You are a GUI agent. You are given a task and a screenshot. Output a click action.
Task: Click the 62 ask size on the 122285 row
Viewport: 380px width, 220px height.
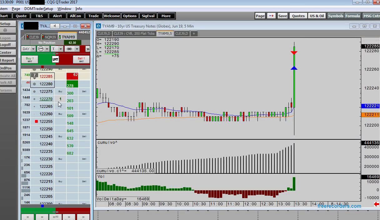click(72, 76)
